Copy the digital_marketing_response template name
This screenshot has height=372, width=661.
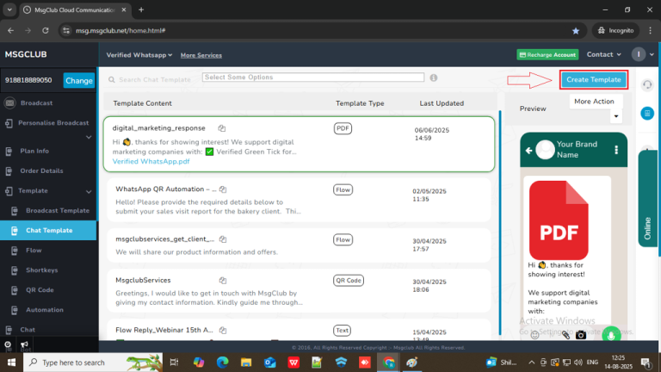pos(222,128)
